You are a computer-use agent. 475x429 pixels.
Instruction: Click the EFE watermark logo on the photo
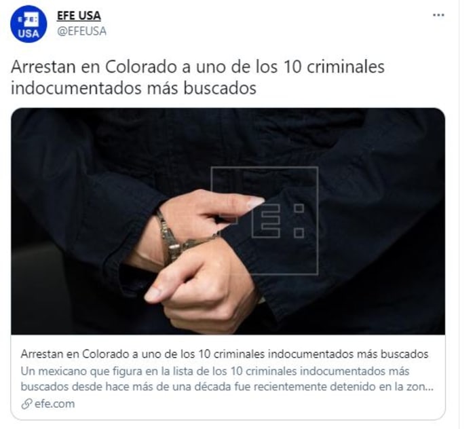tap(265, 221)
